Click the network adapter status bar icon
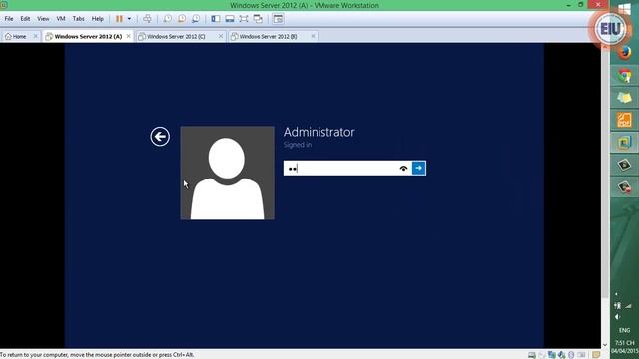This screenshot has height=359, width=639. [552, 355]
